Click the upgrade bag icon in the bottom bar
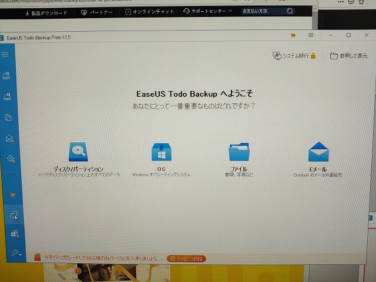 point(37,257)
